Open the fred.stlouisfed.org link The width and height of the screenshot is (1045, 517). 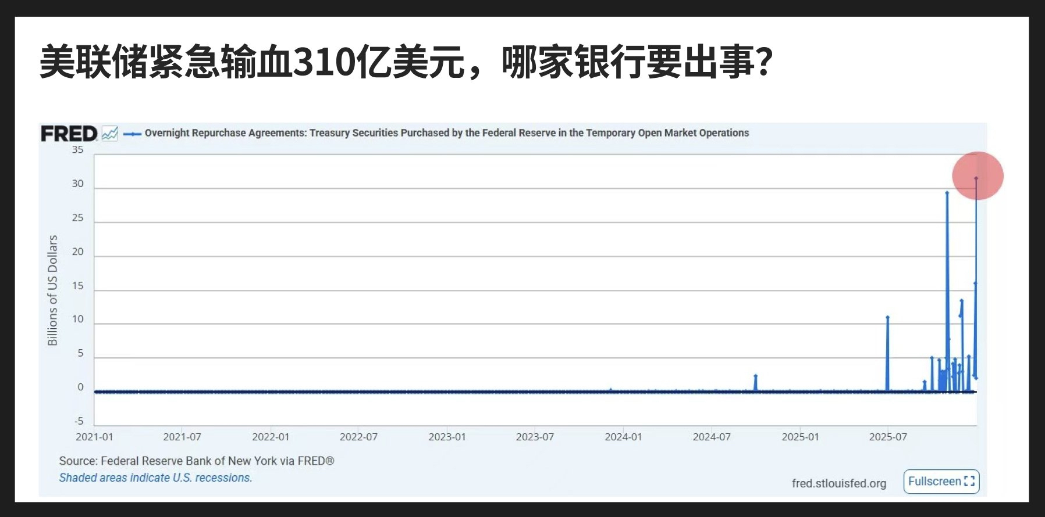(x=838, y=483)
